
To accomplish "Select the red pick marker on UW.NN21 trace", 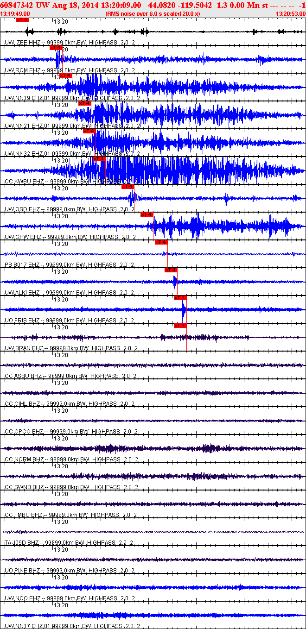I will (85, 103).
